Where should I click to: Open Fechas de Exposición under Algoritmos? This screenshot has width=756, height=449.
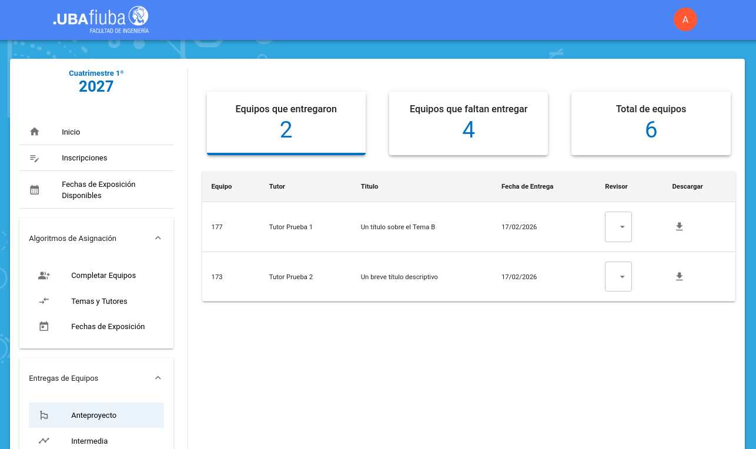[x=108, y=327]
